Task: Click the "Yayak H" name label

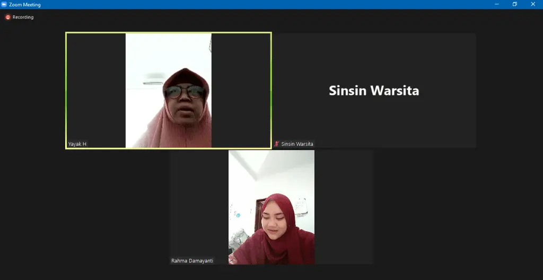Action: [77, 144]
